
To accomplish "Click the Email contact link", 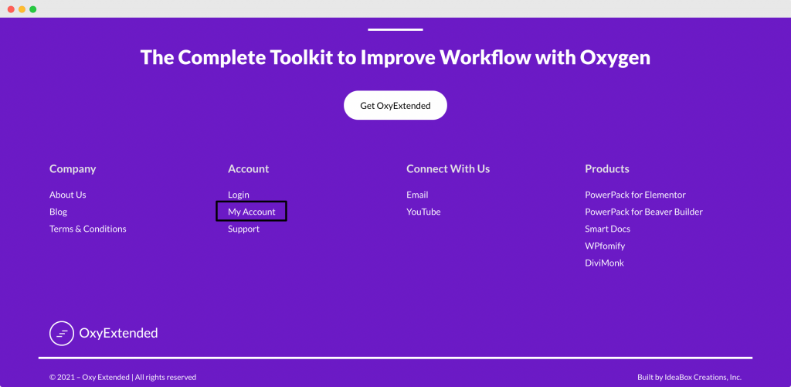I will coord(417,195).
